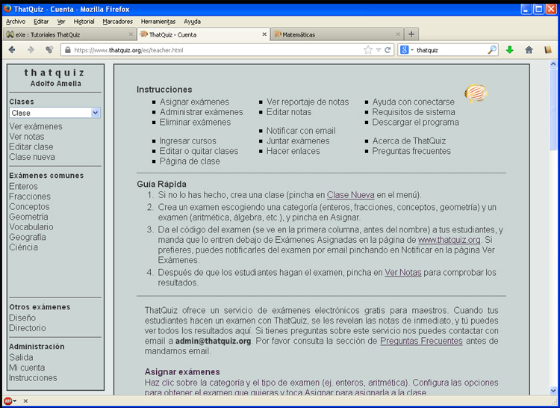Open the Adblock Plus status bar icon
The width and height of the screenshot is (560, 408).
(8, 401)
